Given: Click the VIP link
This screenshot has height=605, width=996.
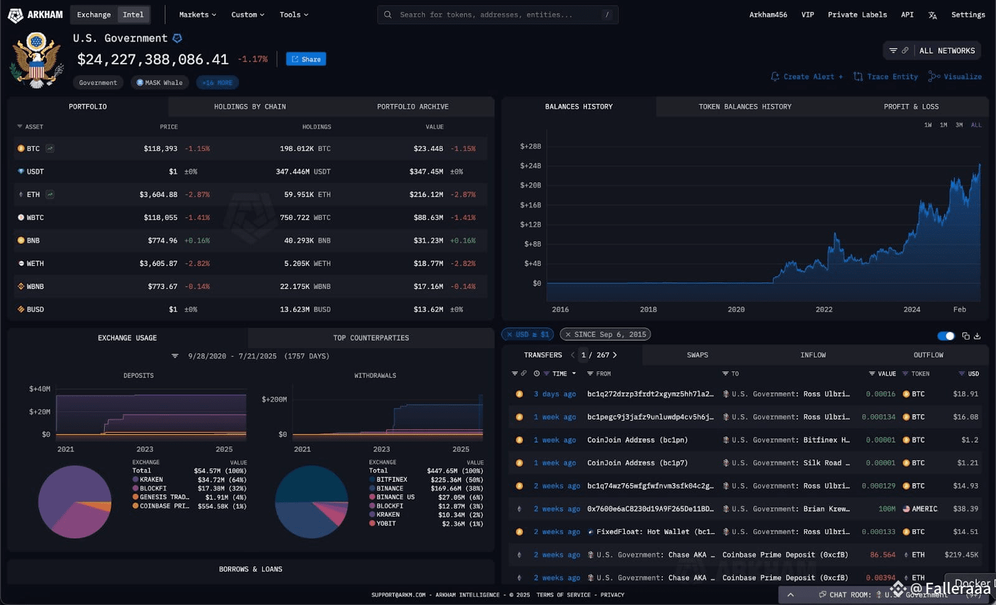Looking at the screenshot, I should 807,15.
